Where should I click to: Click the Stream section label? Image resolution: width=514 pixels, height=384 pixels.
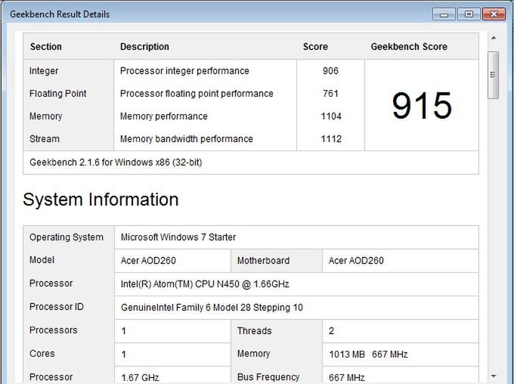[x=45, y=139]
